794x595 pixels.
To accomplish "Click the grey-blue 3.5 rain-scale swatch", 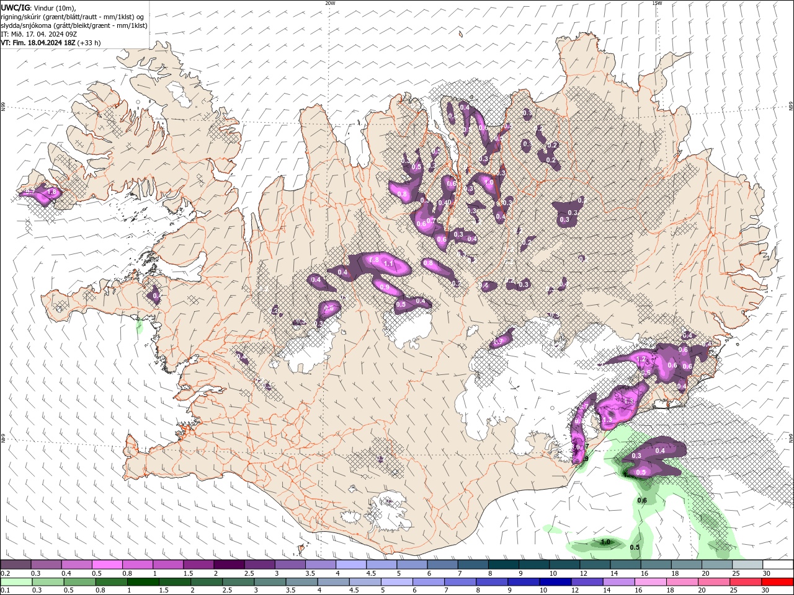I will click(301, 581).
